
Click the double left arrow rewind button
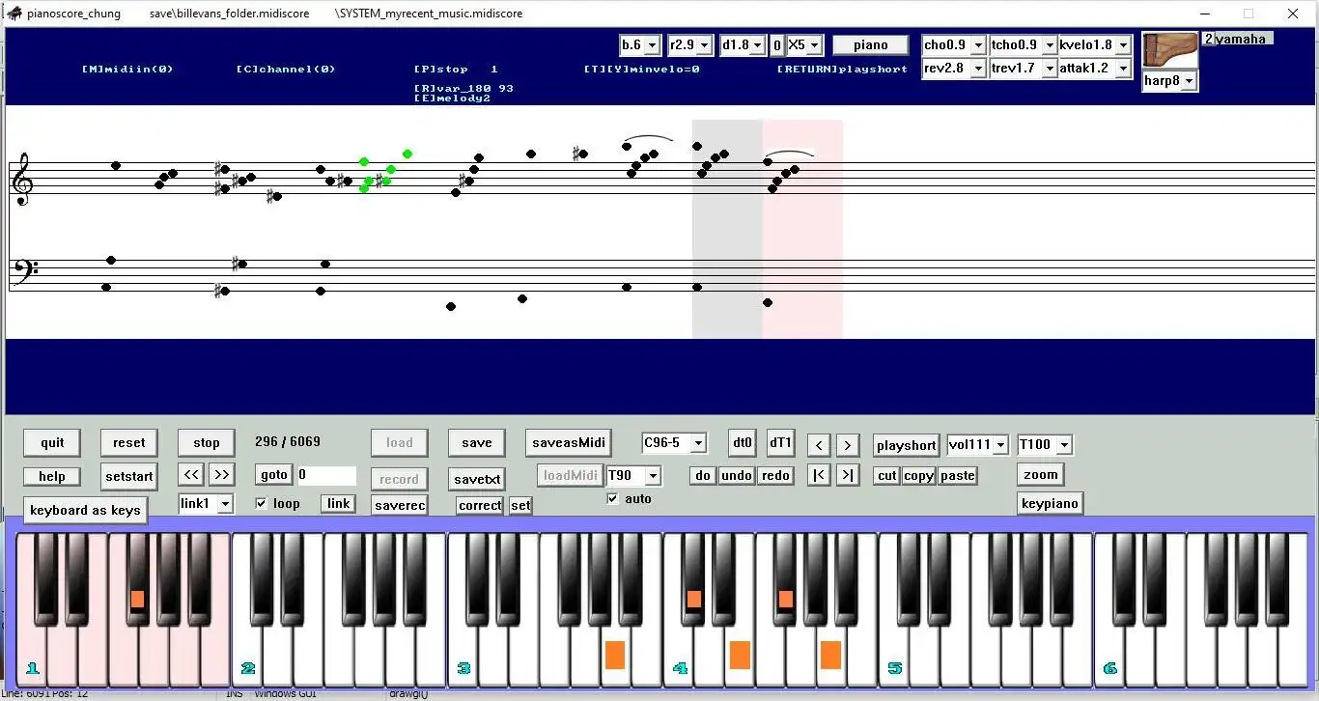pyautogui.click(x=192, y=474)
